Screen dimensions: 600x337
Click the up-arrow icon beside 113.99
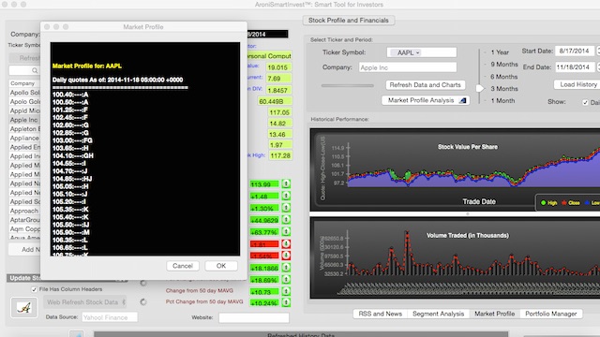286,184
